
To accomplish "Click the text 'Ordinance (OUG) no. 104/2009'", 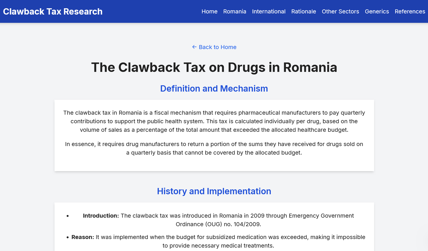I will pyautogui.click(x=218, y=224).
